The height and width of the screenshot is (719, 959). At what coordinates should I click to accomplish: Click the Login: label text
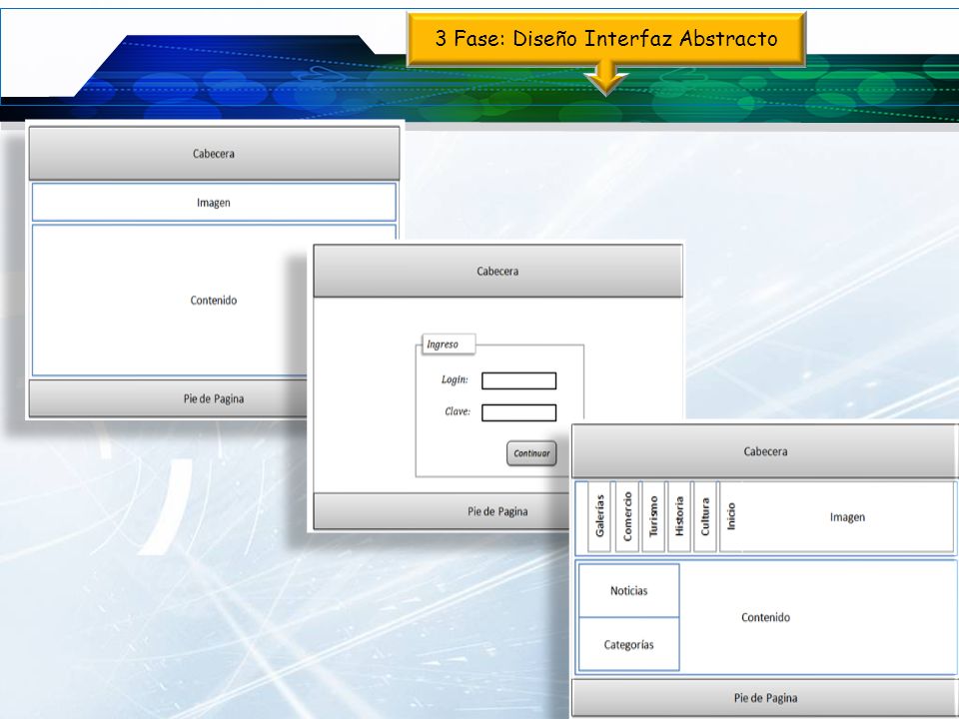point(455,379)
